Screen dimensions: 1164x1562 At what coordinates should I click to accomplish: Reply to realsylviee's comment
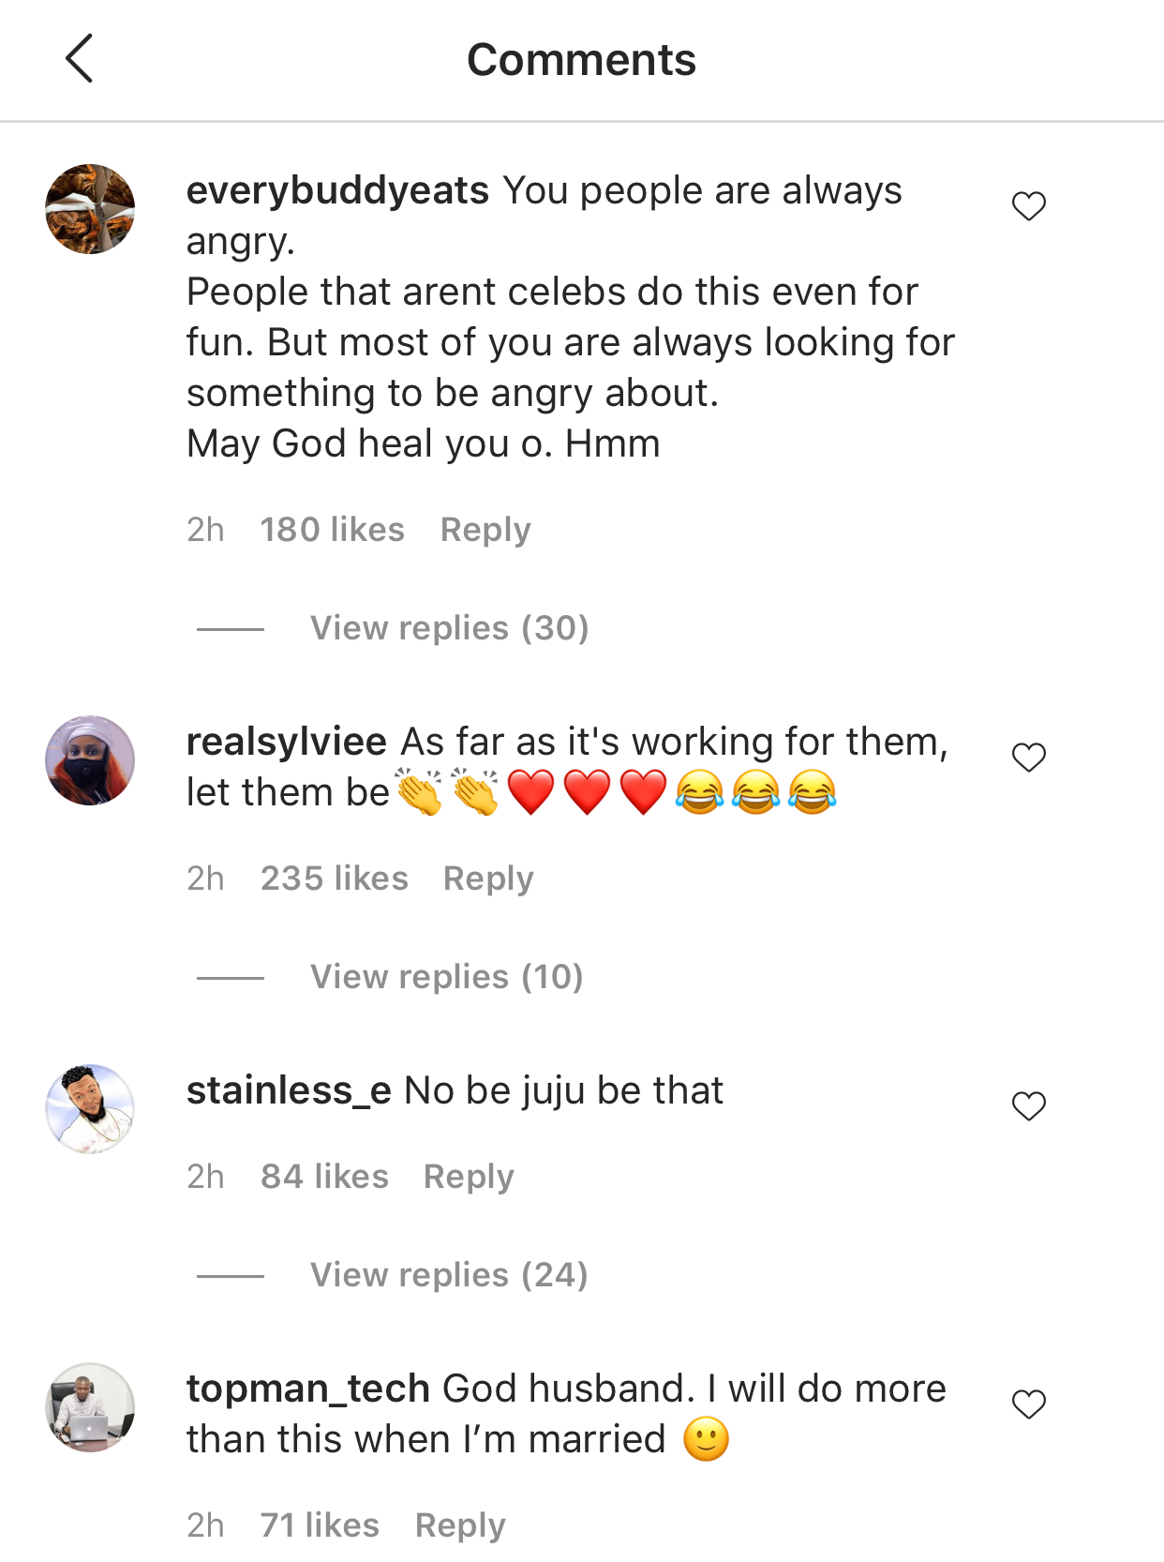click(488, 879)
